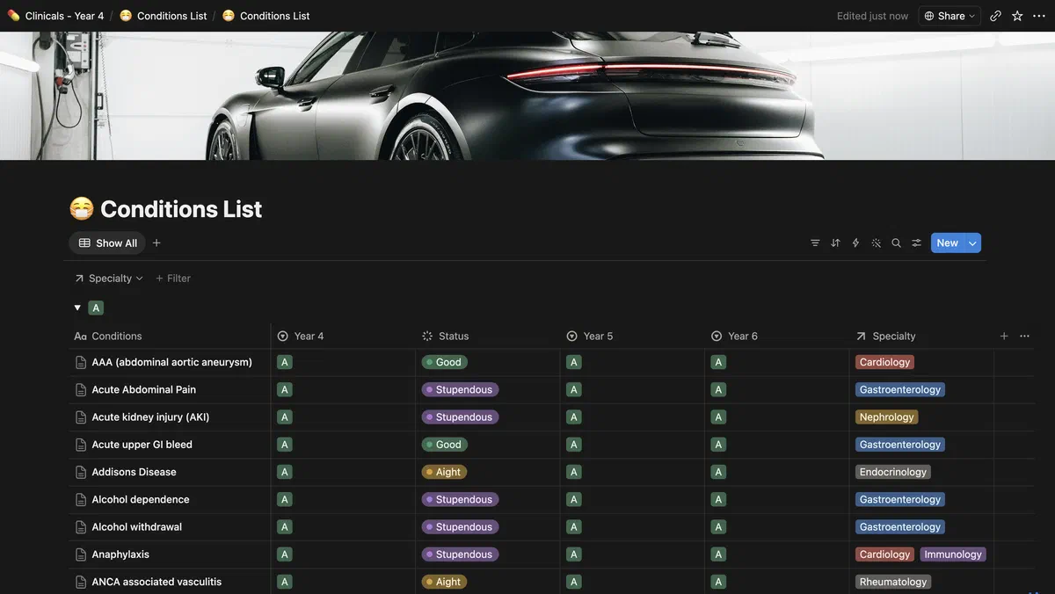Click Good status for Acute upper GI bleed
Viewport: 1055px width, 594px height.
pyautogui.click(x=444, y=445)
